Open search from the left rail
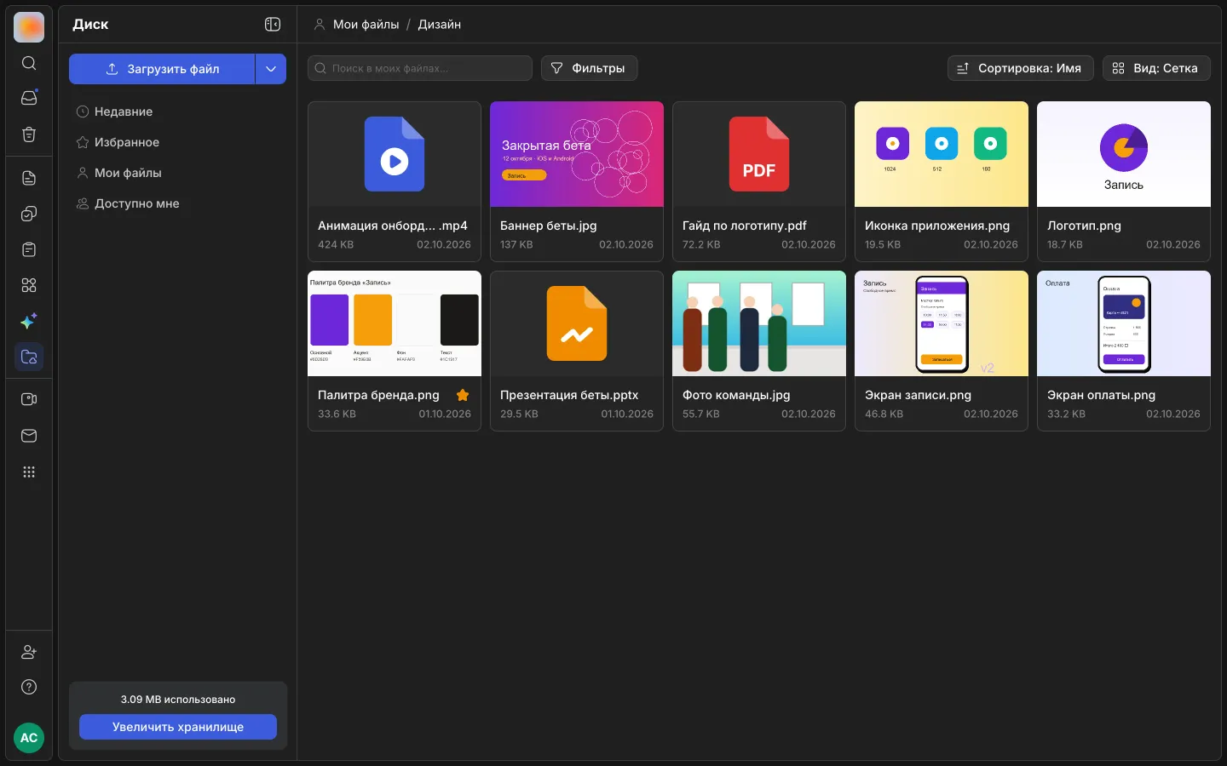 29,63
